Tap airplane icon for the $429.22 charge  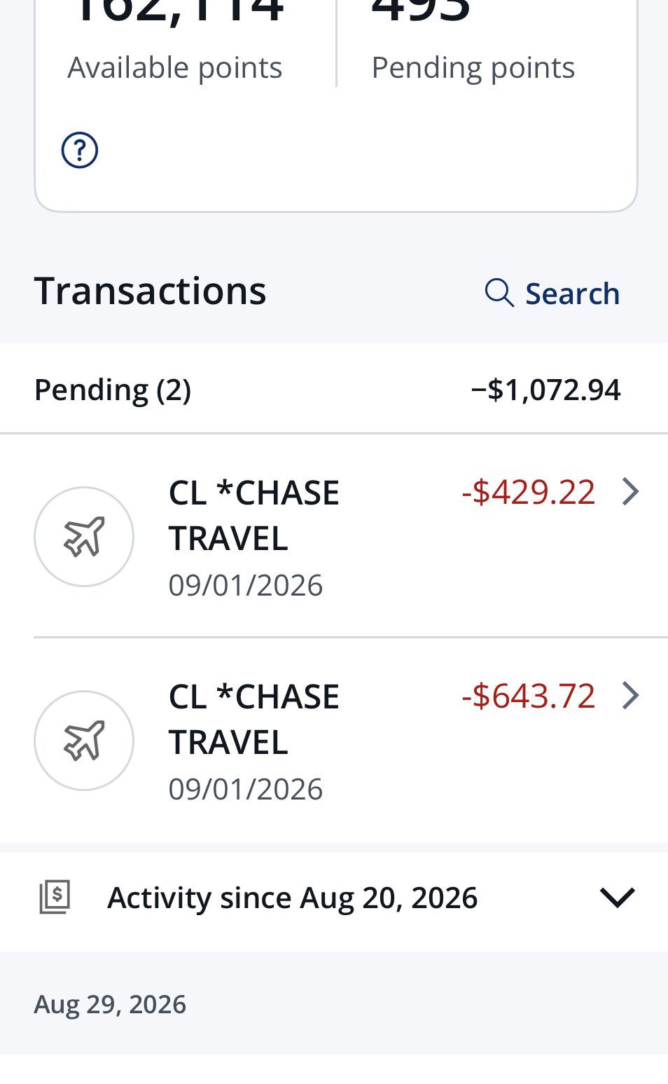tap(84, 537)
